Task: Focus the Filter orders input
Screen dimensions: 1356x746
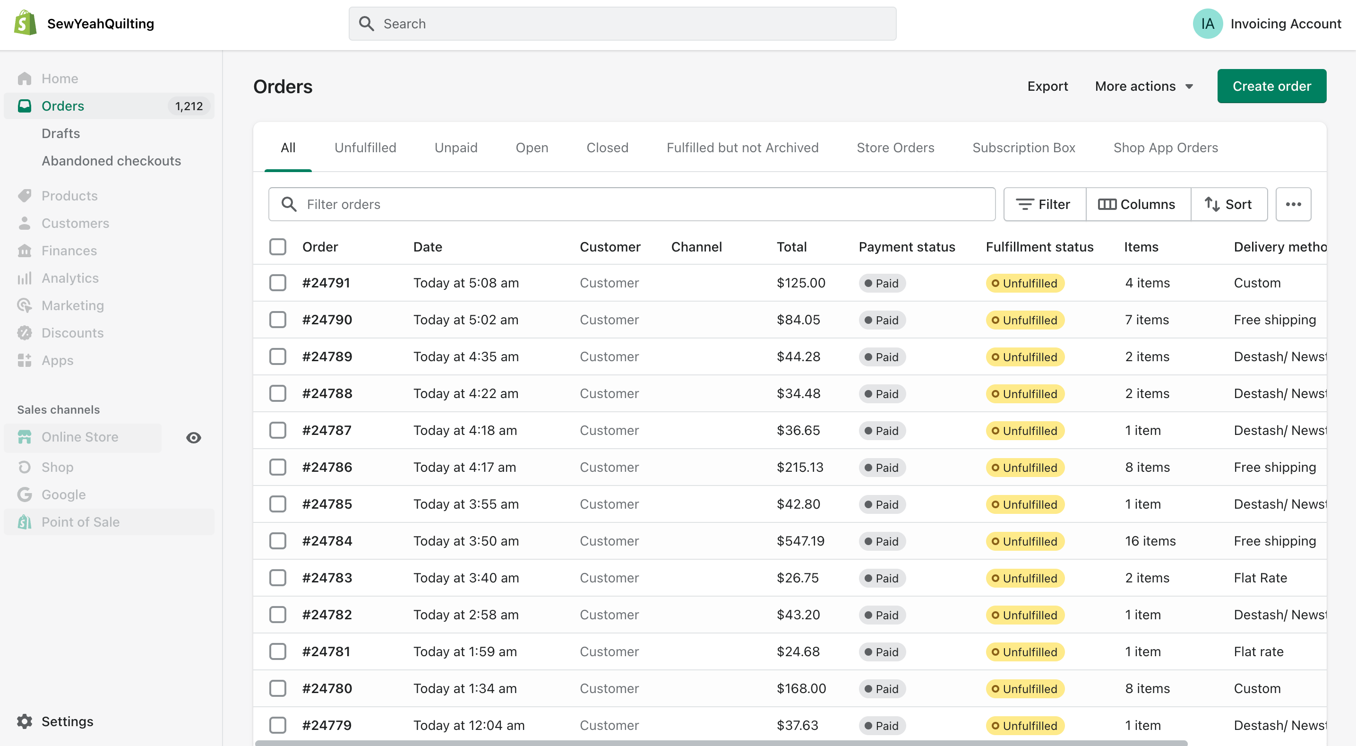Action: [632, 204]
